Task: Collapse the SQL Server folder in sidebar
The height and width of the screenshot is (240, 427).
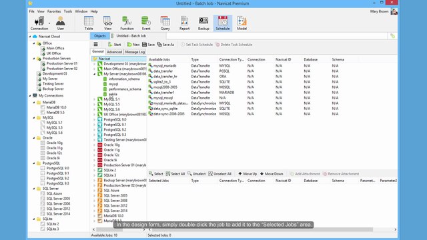Action: [x=34, y=188]
